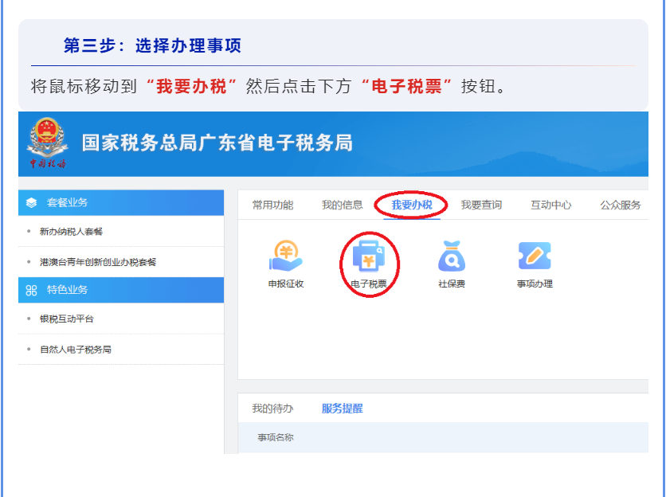Screen dimensions: 666x497
Task: Select the 服务提醒 tab
Action: point(342,409)
